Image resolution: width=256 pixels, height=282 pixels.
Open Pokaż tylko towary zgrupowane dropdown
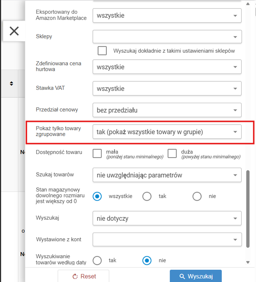167,132
